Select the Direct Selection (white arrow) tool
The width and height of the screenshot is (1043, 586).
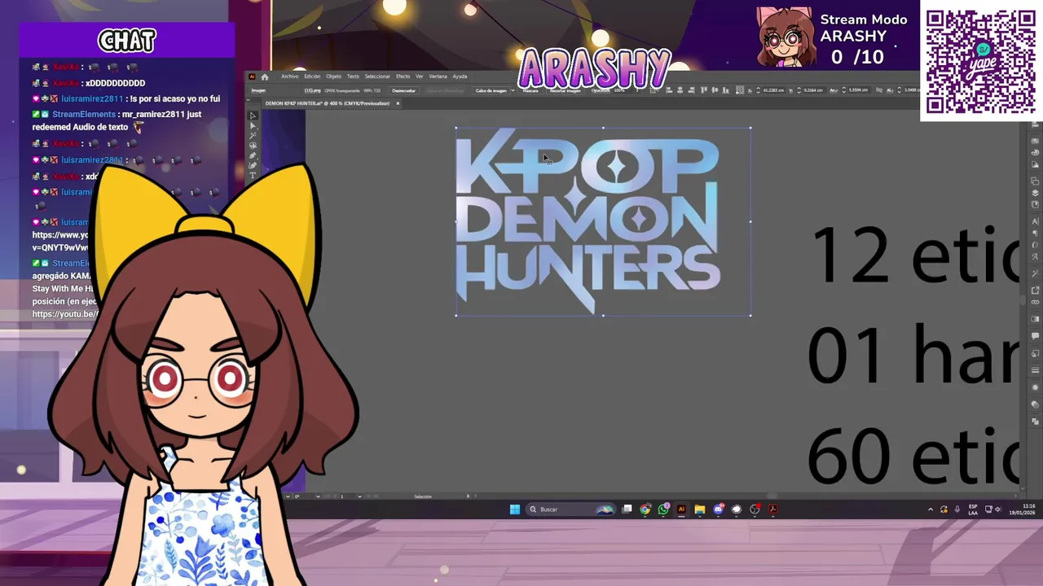pos(253,125)
